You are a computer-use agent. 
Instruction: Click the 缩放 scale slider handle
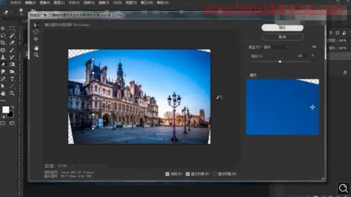[x=280, y=62]
